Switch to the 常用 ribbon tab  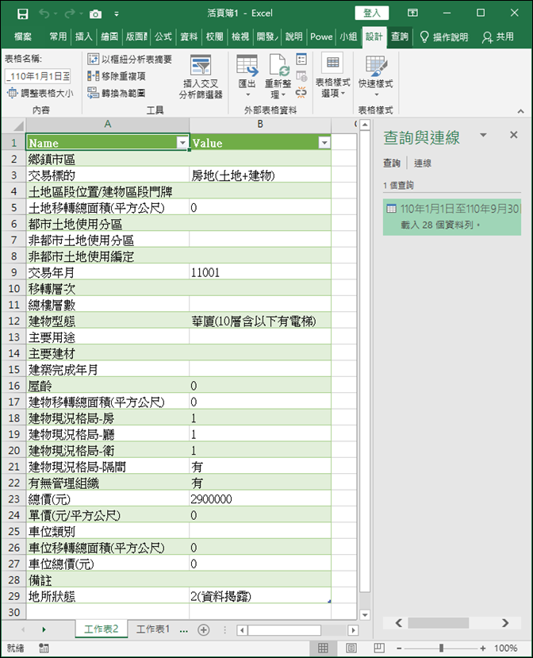click(x=58, y=37)
